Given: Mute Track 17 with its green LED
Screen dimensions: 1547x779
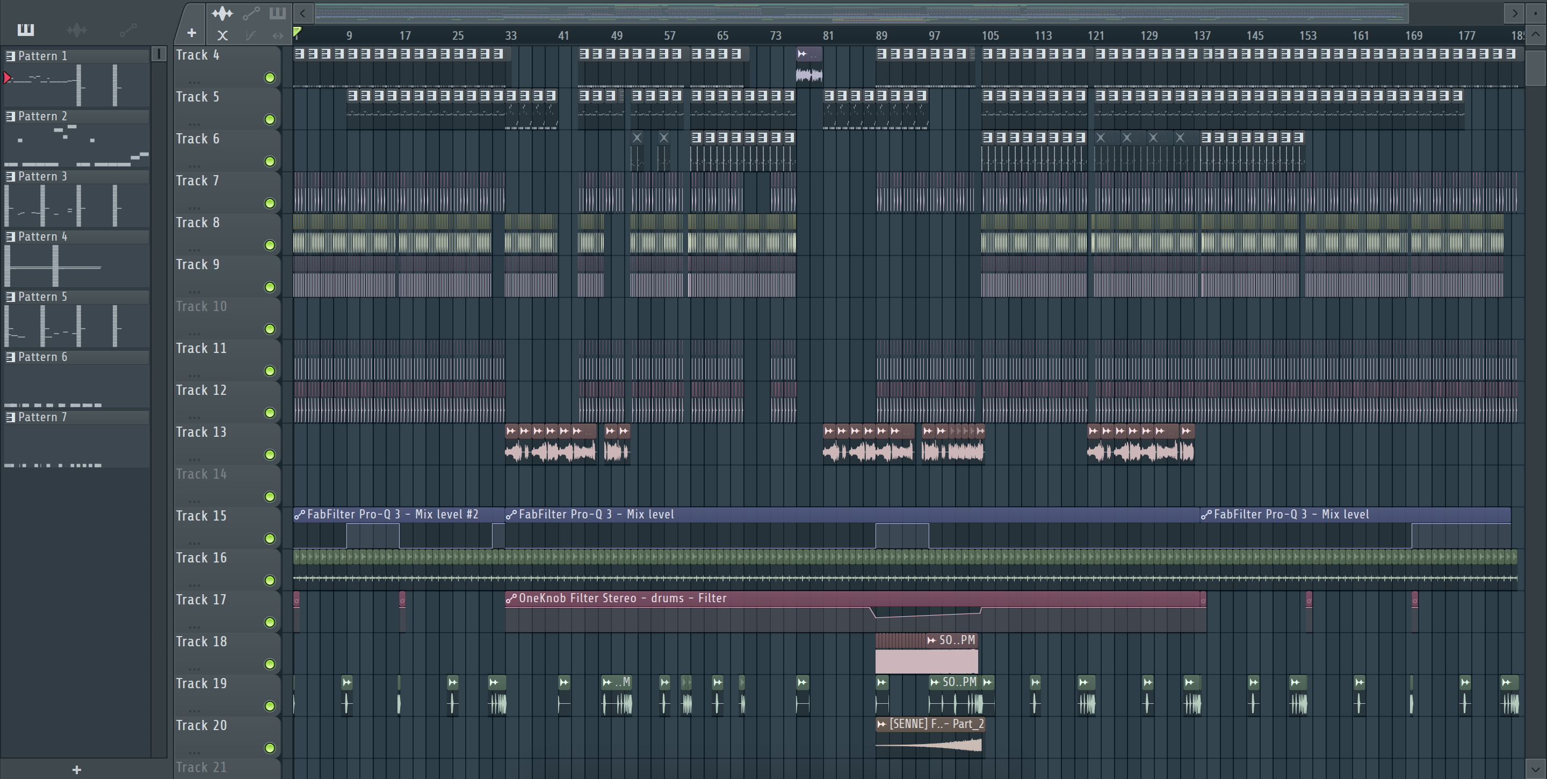Looking at the screenshot, I should click(x=270, y=622).
